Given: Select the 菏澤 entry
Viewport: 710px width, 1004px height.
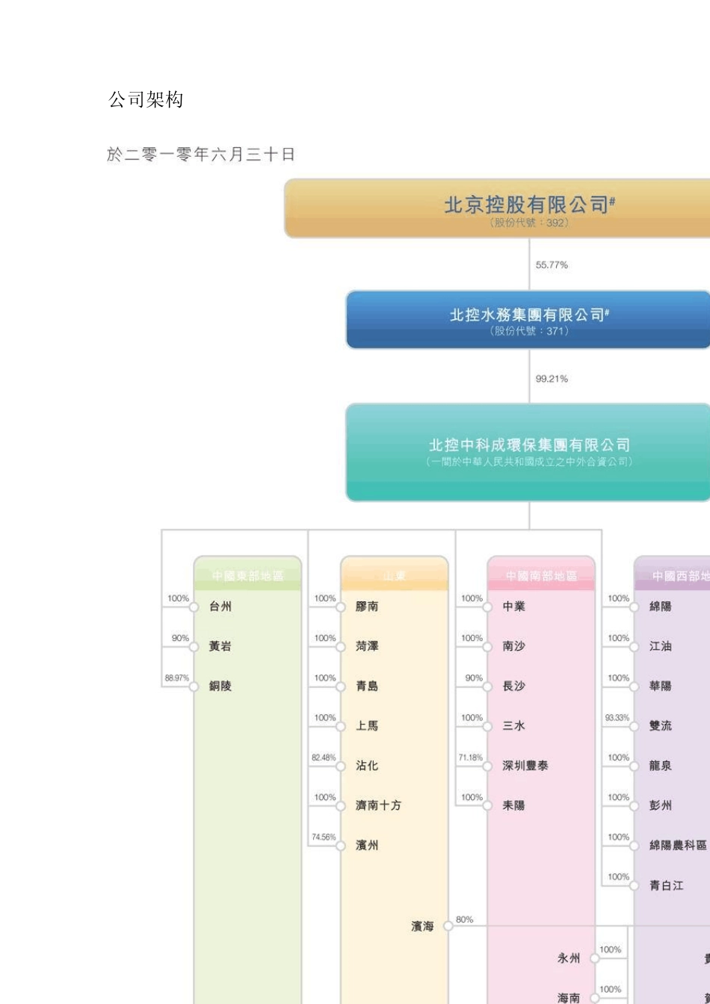Looking at the screenshot, I should click(x=367, y=646).
